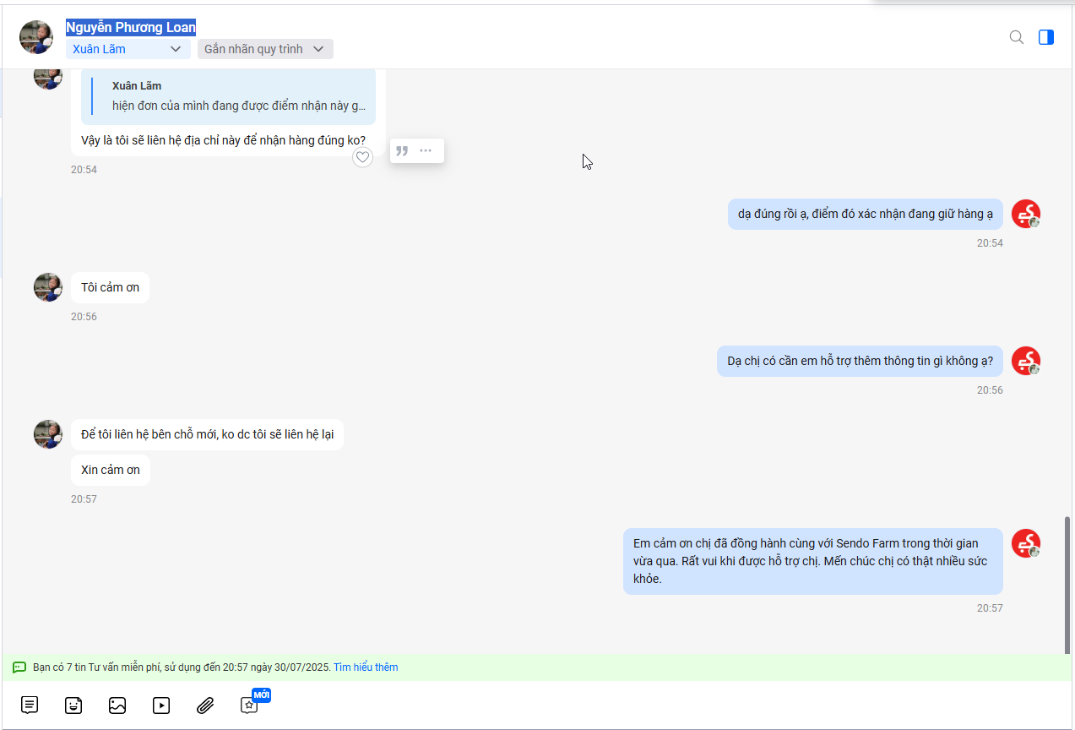Screen dimensions: 1075x730
Task: Click the customer avatar beside 'Tôi cảm ơn'
Action: 48,287
